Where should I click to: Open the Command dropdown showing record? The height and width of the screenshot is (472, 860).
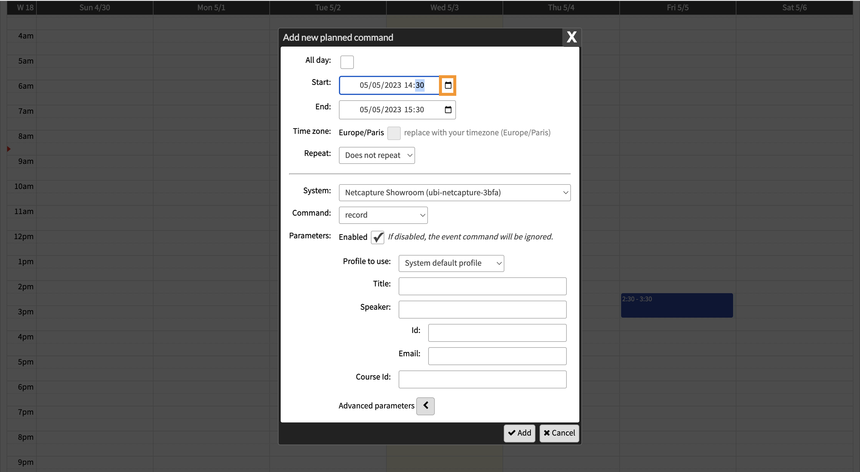coord(383,215)
